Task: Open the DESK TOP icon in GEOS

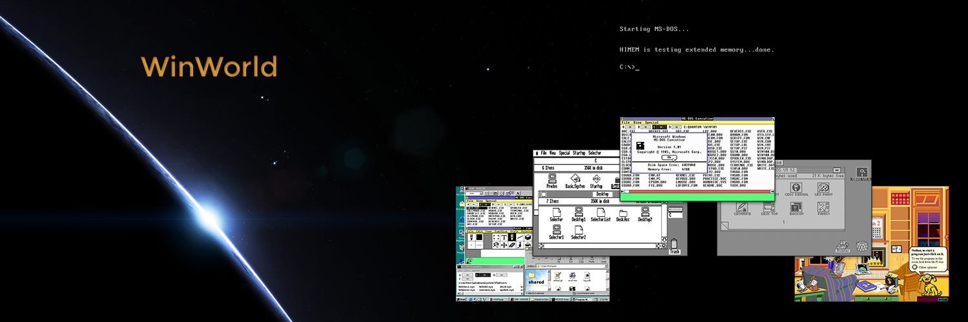Action: coord(769,209)
